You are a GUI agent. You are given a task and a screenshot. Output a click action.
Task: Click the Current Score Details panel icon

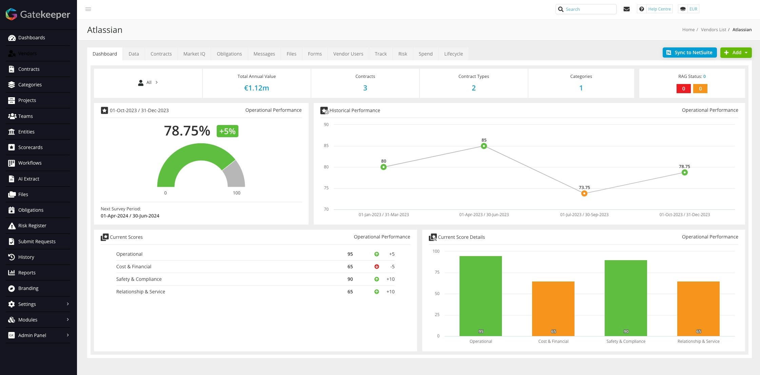433,237
